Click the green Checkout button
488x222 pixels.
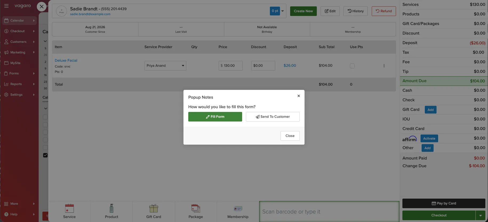(439, 215)
